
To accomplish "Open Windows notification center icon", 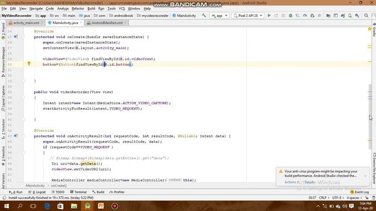I will (x=351, y=206).
